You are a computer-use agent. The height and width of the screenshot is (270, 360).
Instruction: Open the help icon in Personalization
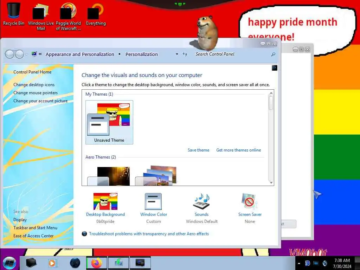274,68
